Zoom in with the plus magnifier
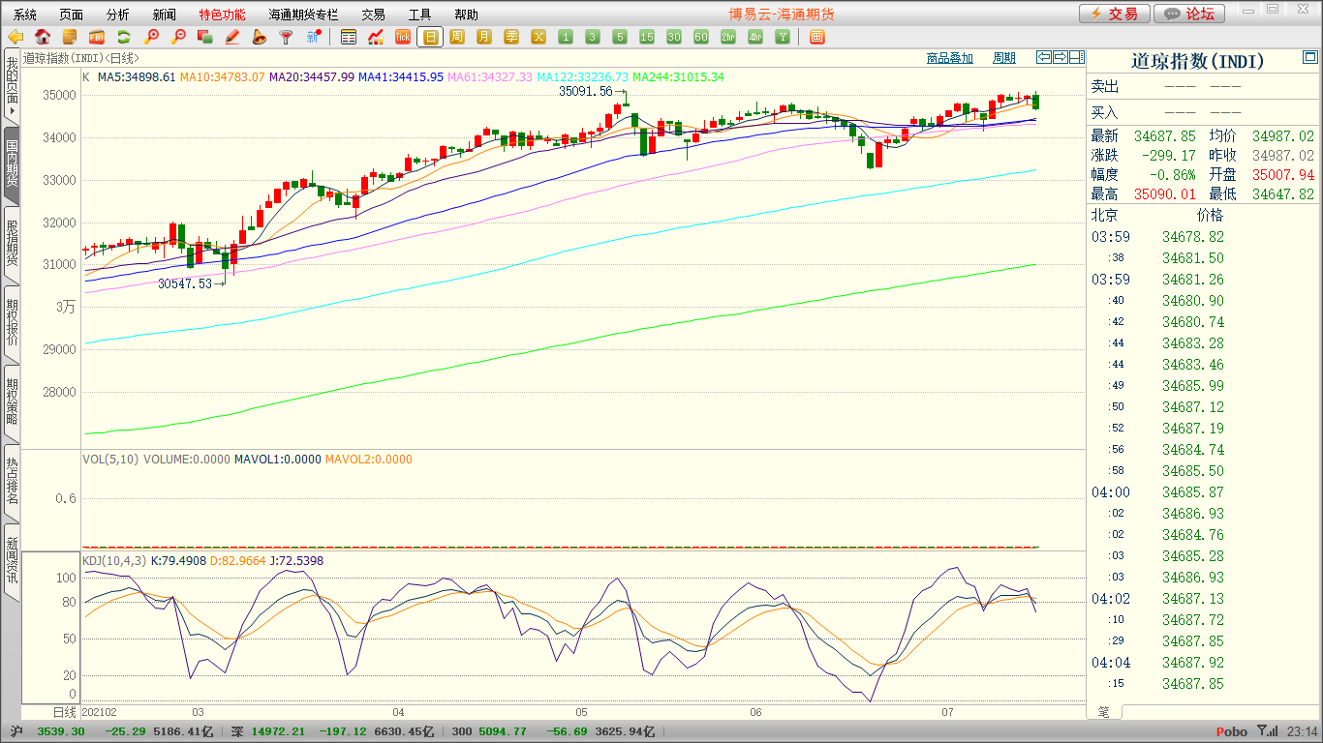The height and width of the screenshot is (743, 1323). point(151,37)
